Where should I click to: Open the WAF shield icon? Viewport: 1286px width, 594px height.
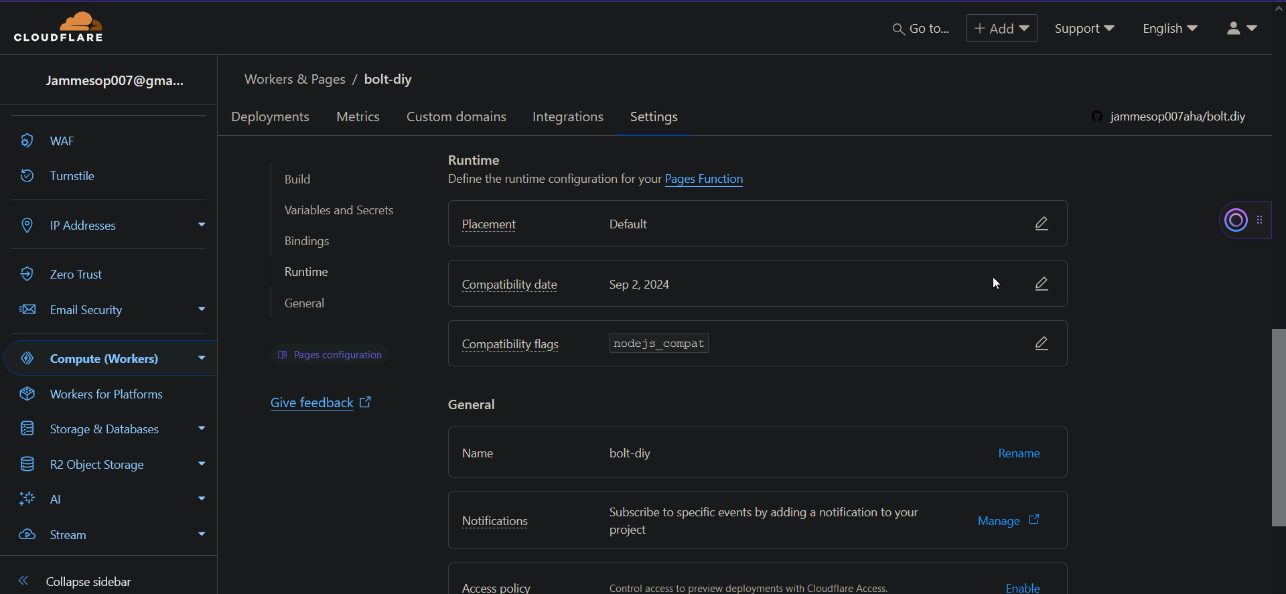[27, 141]
